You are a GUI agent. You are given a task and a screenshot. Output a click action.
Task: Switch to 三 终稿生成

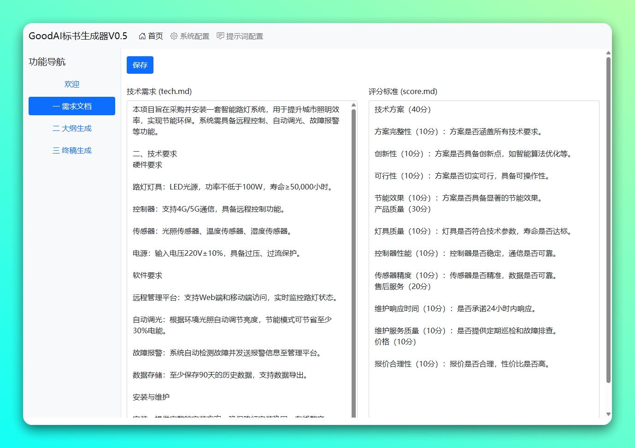[72, 150]
